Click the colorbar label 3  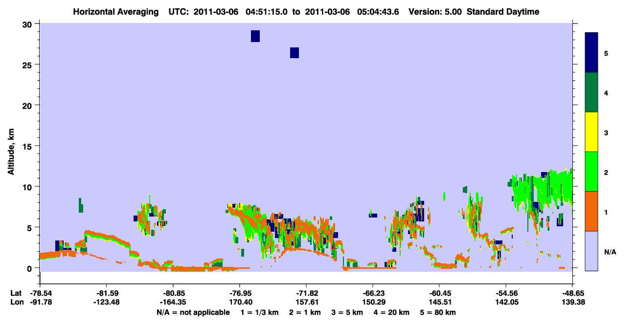pos(606,133)
